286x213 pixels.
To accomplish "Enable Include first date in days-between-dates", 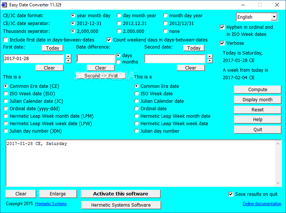I will click(6, 40).
